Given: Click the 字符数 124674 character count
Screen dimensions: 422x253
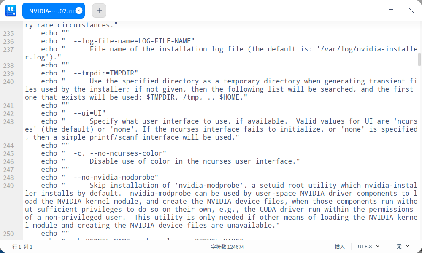Looking at the screenshot, I should click(x=227, y=247).
